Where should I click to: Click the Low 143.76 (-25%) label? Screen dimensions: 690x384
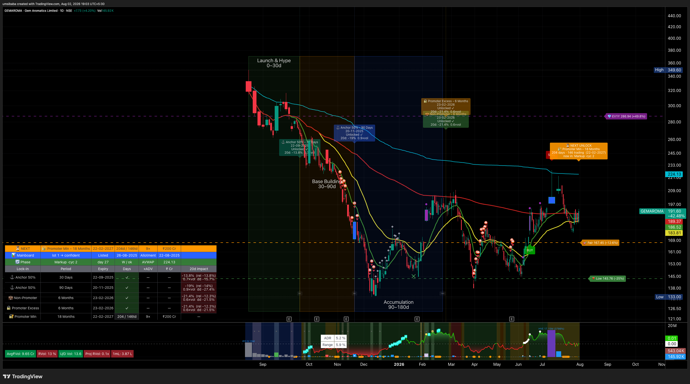pyautogui.click(x=608, y=278)
